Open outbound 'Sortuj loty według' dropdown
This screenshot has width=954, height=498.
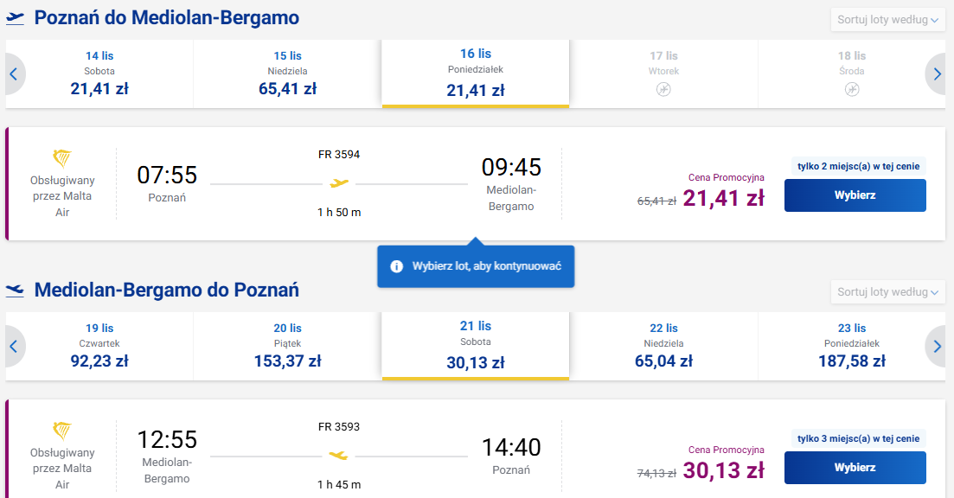click(887, 20)
